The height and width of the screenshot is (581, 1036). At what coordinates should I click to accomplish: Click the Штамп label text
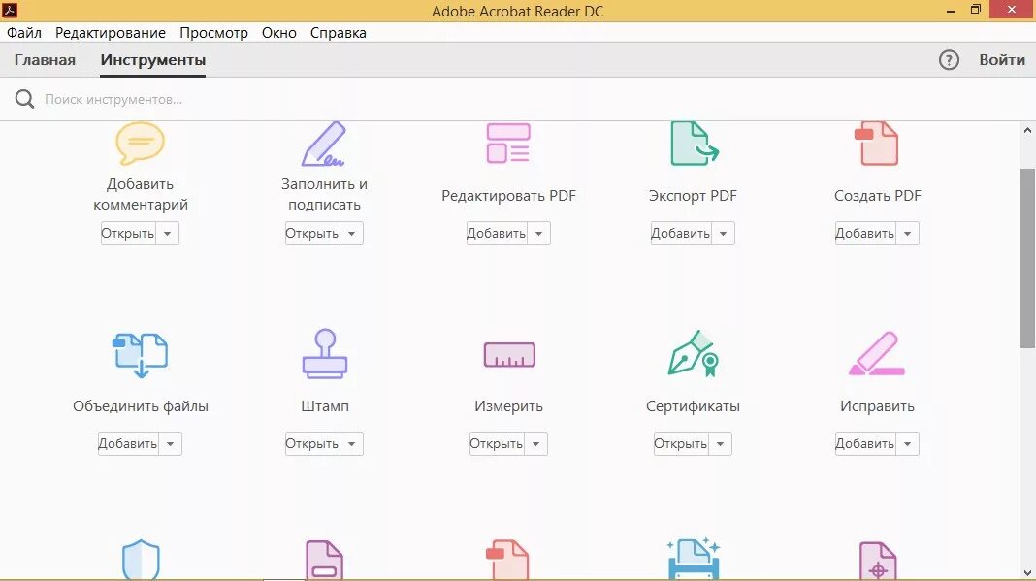[x=324, y=405]
